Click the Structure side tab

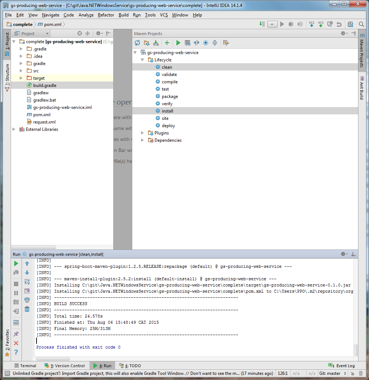[x=7, y=77]
